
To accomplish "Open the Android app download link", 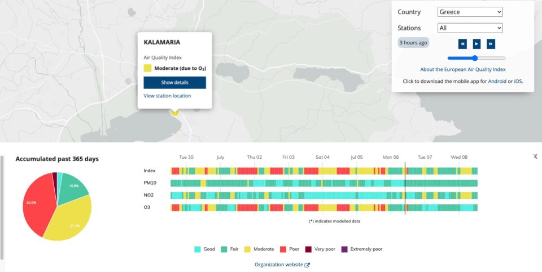I will pos(497,81).
